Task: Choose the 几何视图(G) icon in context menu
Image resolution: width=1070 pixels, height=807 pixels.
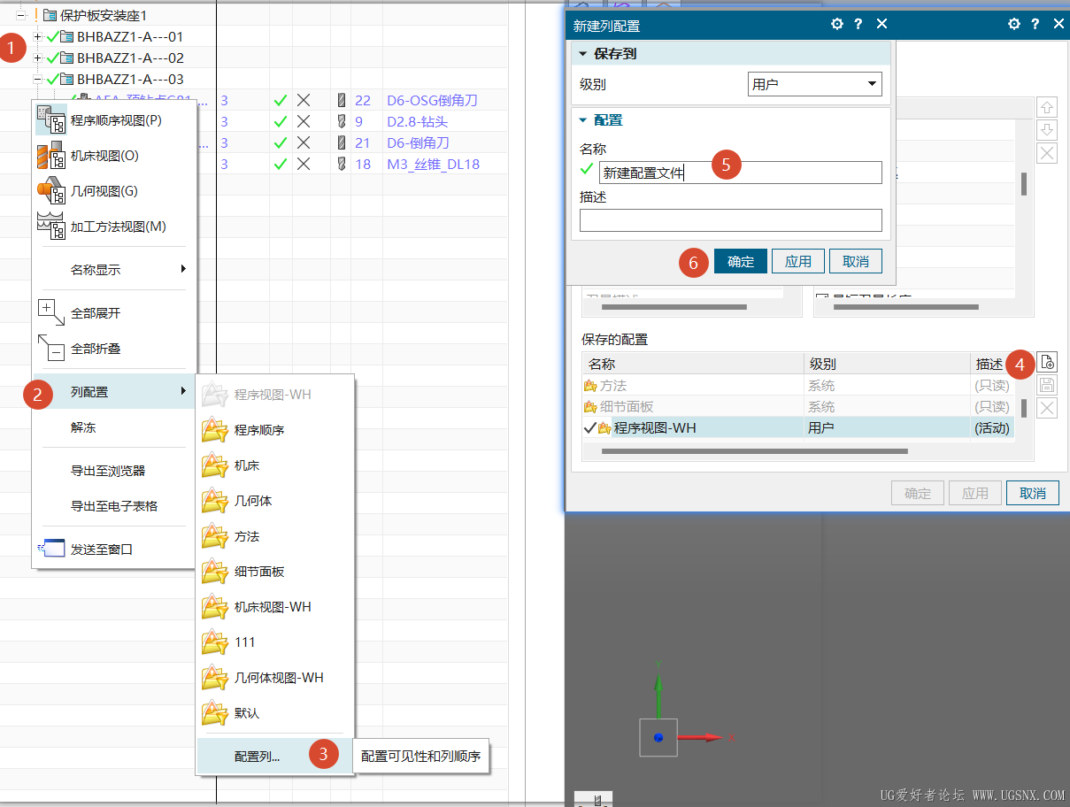Action: coord(51,190)
